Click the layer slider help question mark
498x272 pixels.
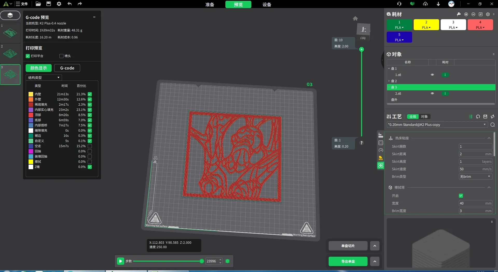click(362, 143)
